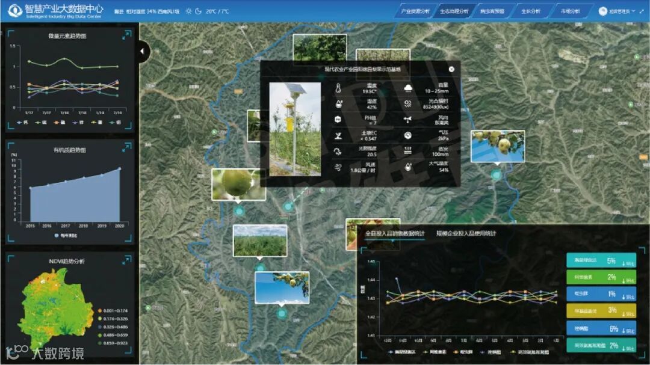Click the 2020 data point on organic chart
This screenshot has height=365, width=650.
click(120, 168)
